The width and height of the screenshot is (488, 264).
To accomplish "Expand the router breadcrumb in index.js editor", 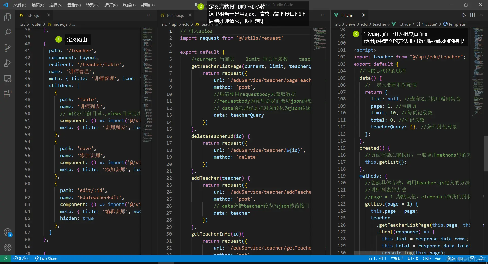I will [x=36, y=24].
